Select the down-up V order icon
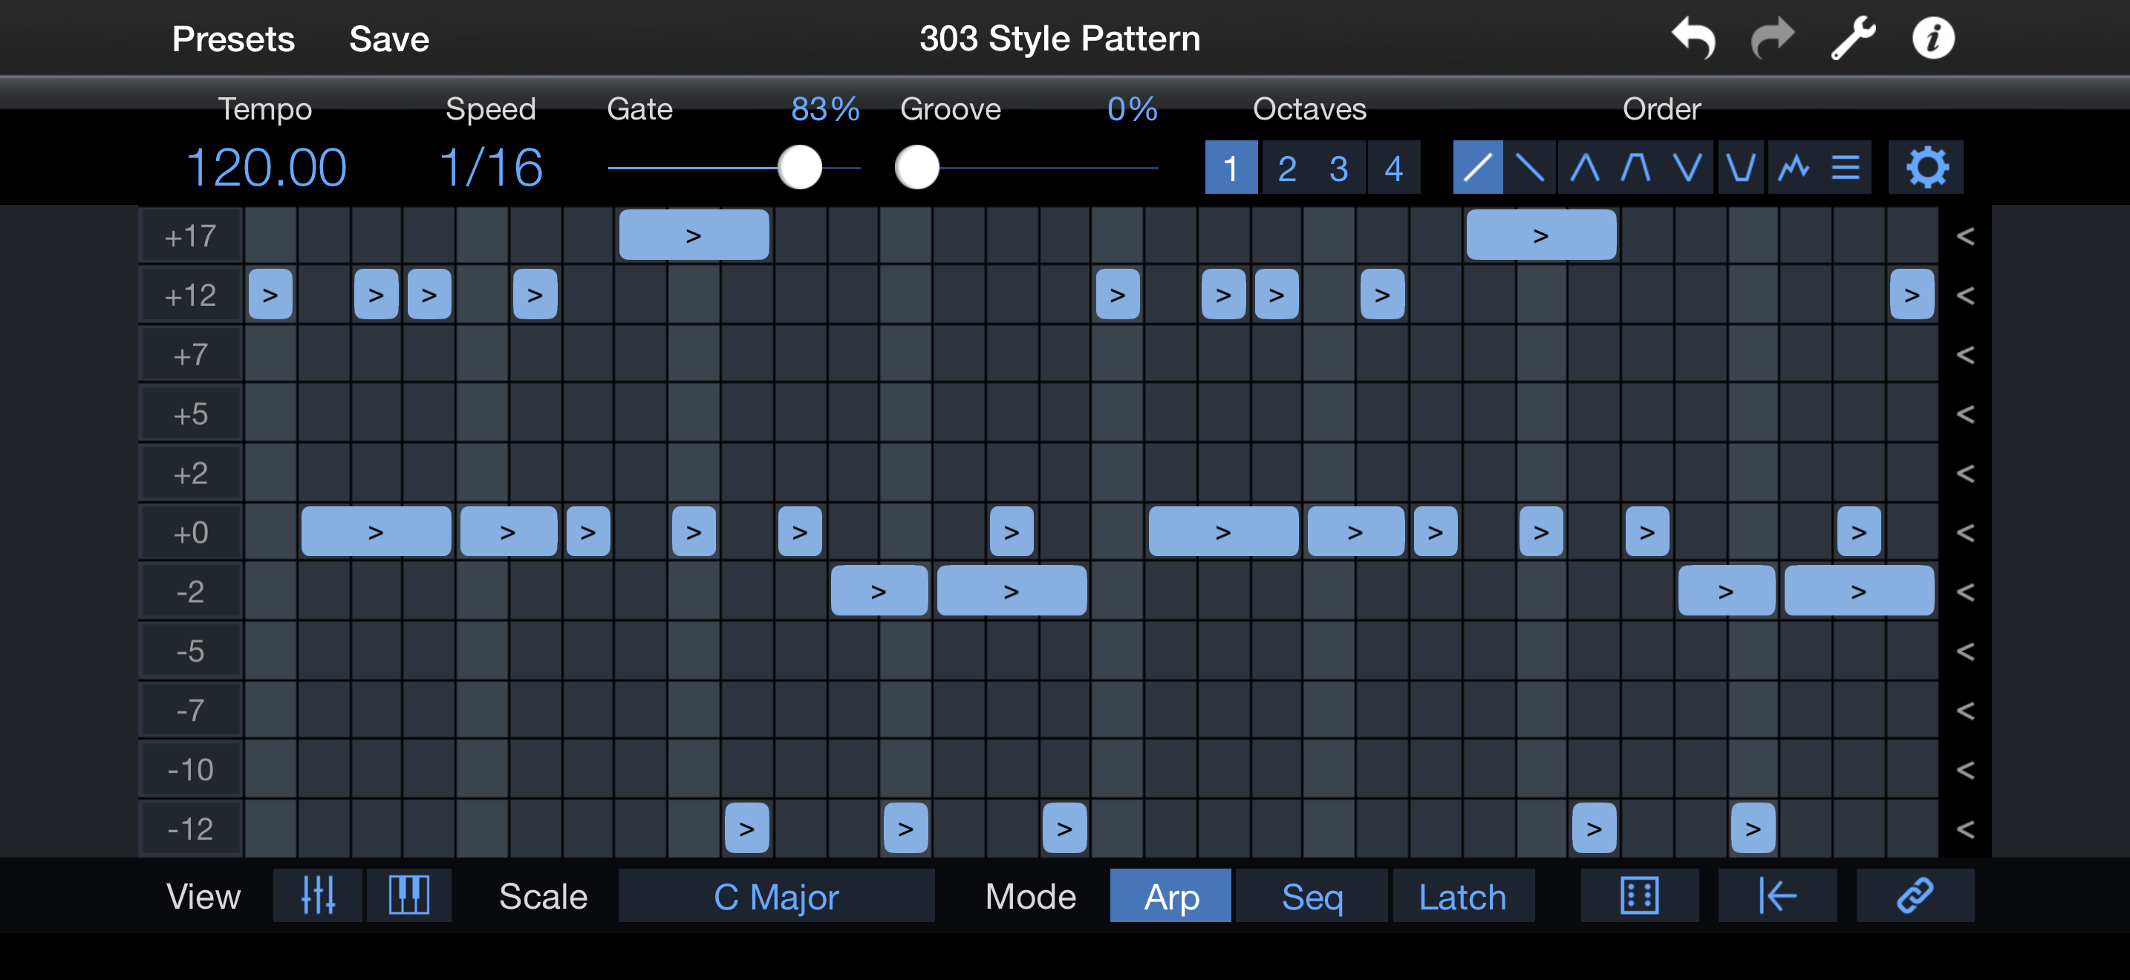The height and width of the screenshot is (980, 2130). pyautogui.click(x=1687, y=168)
